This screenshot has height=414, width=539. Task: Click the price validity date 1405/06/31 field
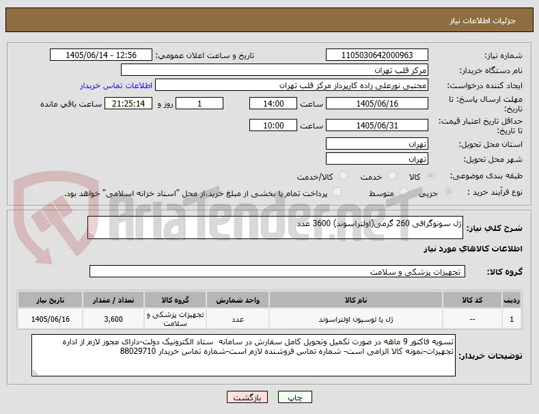[377, 126]
